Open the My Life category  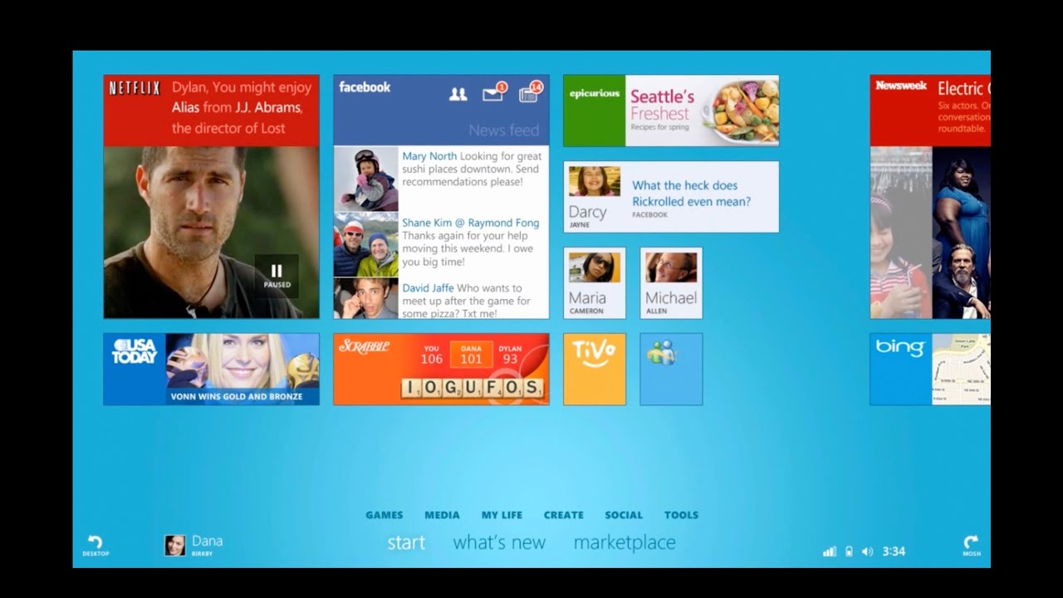[502, 515]
